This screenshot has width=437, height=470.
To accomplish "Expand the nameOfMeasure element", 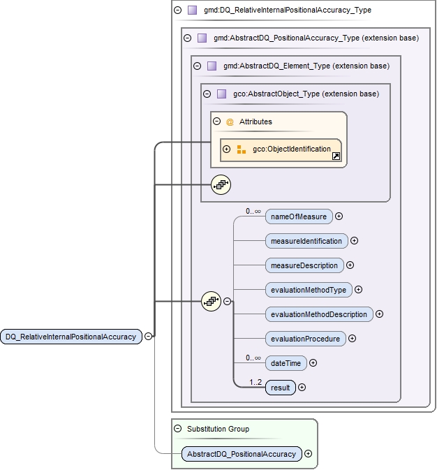I will (339, 216).
